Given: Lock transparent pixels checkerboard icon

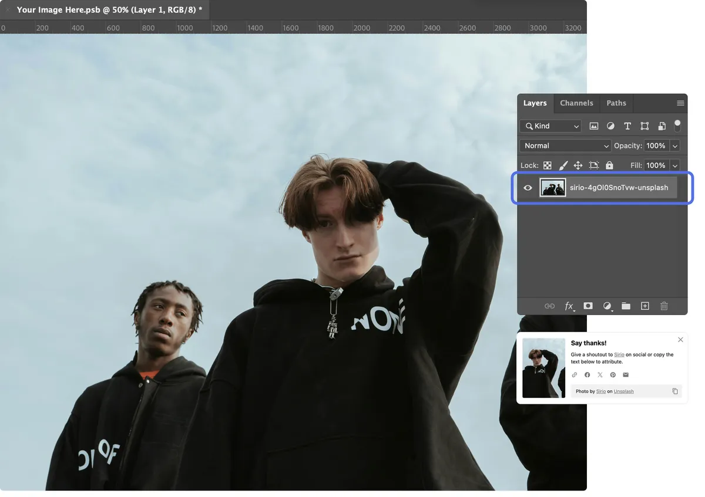Looking at the screenshot, I should tap(547, 165).
